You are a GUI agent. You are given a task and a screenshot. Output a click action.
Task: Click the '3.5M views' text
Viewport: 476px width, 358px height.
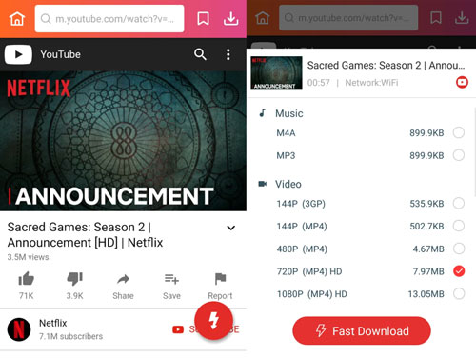tap(28, 257)
